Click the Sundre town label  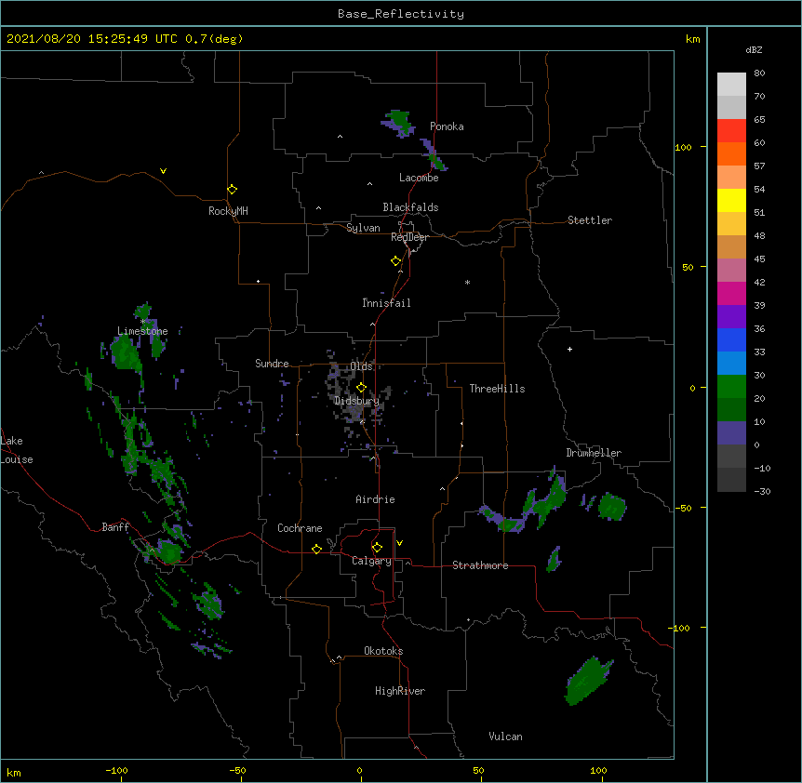point(272,364)
